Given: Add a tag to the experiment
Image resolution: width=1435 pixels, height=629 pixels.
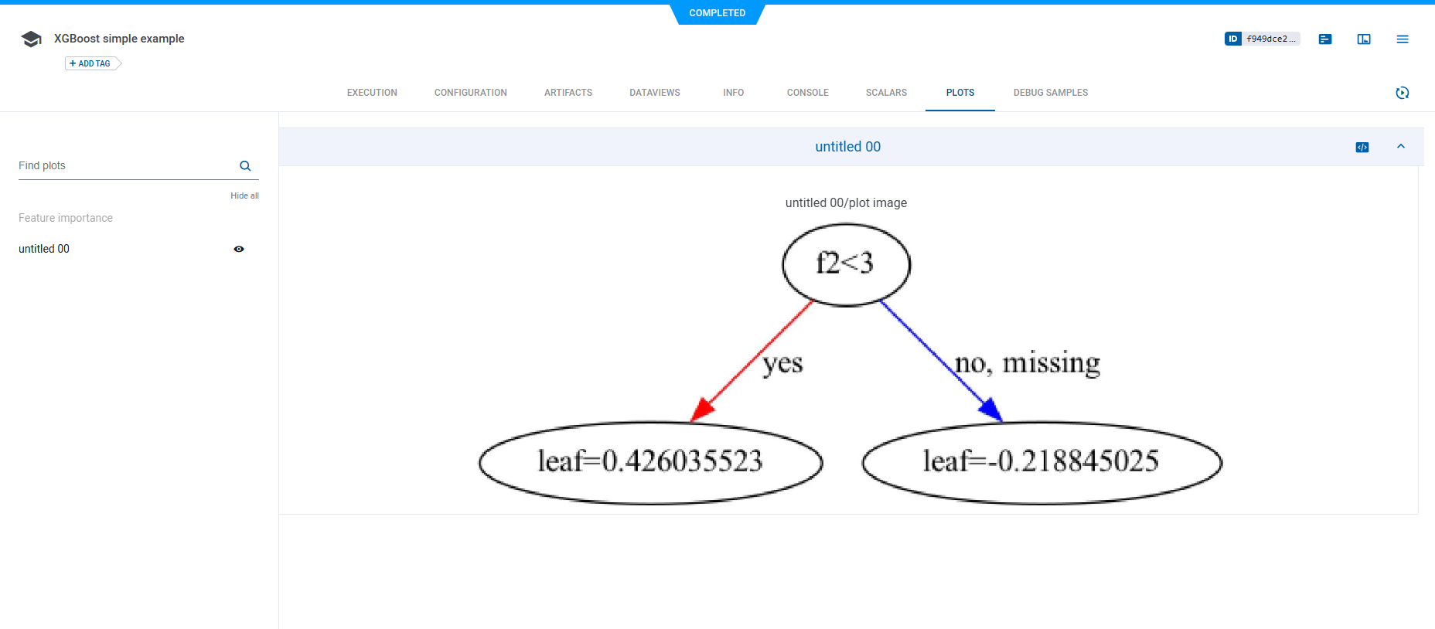Looking at the screenshot, I should pyautogui.click(x=91, y=63).
